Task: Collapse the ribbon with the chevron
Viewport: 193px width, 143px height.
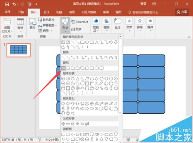Action: click(x=189, y=37)
